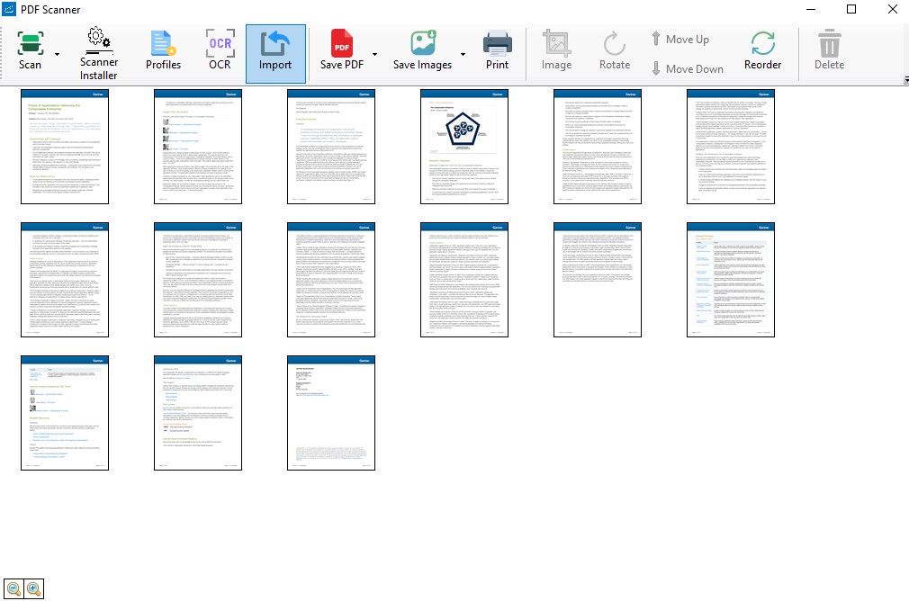This screenshot has width=909, height=601.
Task: Select the last page thumbnail in row three
Action: point(331,412)
